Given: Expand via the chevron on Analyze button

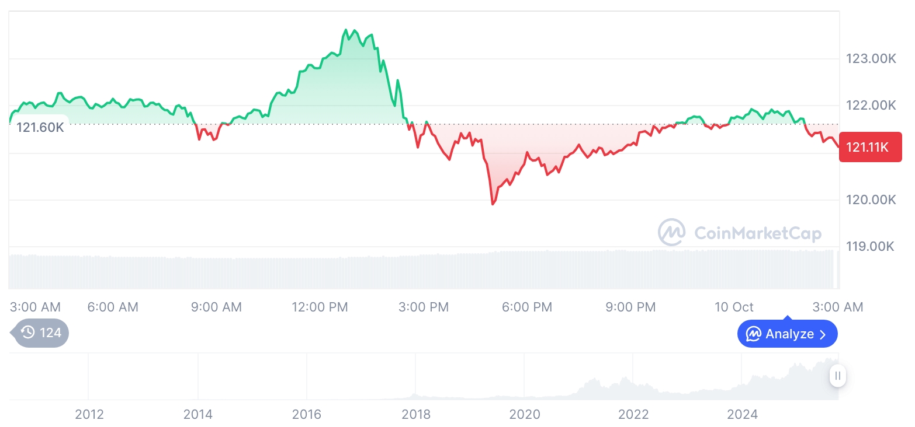Looking at the screenshot, I should 823,334.
